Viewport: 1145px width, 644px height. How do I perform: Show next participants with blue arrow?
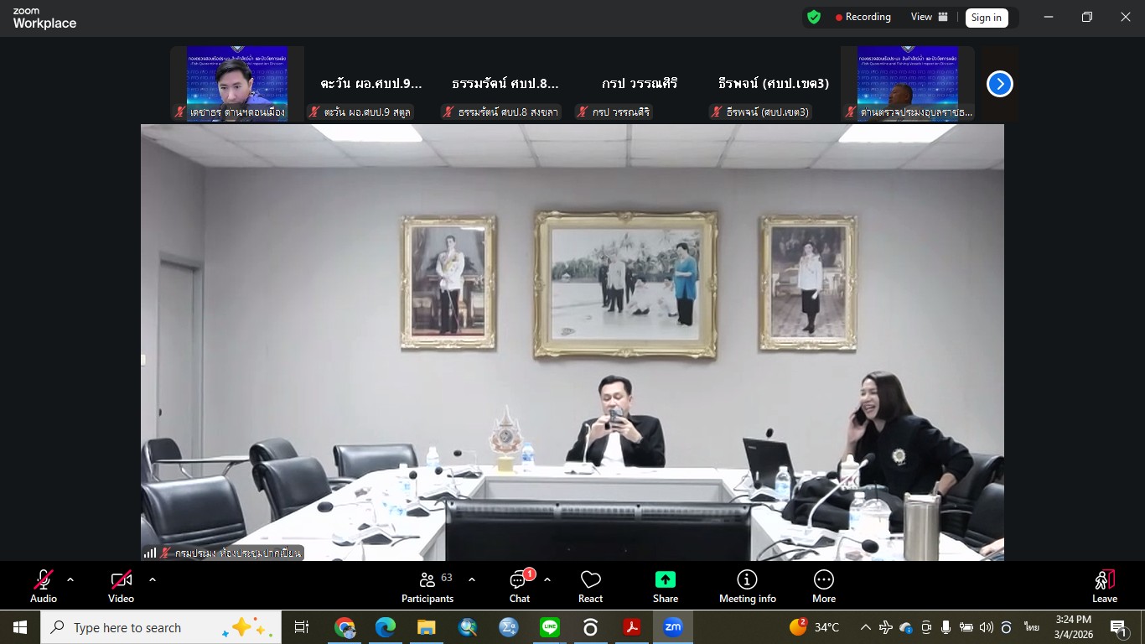[999, 84]
